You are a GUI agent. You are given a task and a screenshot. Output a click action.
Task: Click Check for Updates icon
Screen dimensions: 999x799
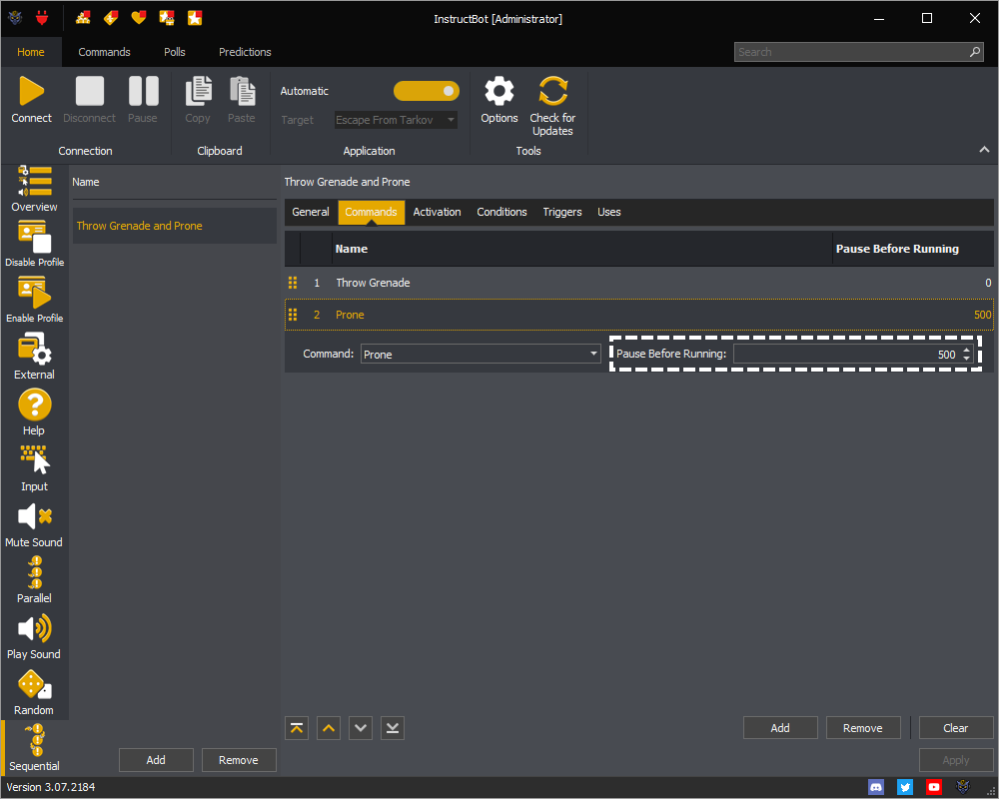552,91
